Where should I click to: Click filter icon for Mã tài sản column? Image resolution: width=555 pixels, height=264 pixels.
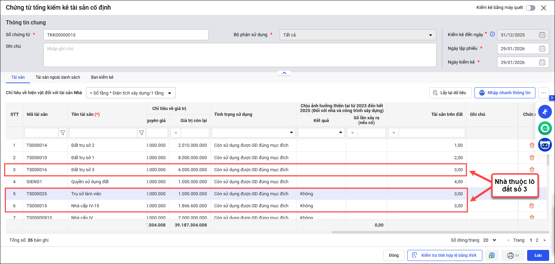coord(63,133)
